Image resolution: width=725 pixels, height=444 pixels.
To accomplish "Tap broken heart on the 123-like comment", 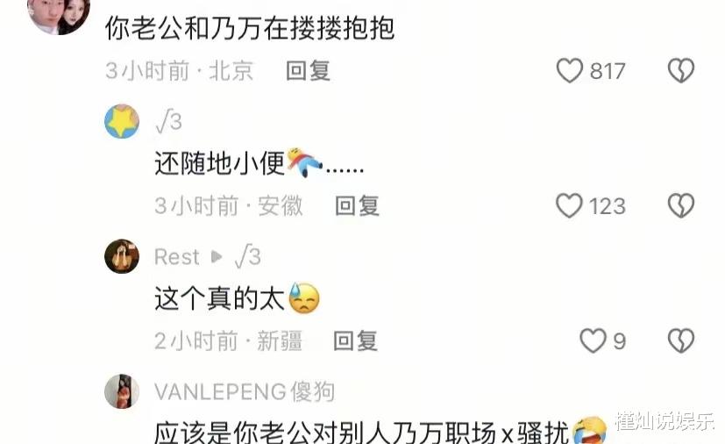I will click(681, 205).
